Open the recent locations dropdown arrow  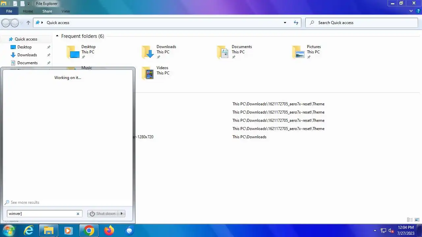pos(21,23)
